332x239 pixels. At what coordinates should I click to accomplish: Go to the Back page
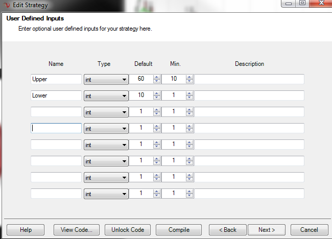point(228,230)
